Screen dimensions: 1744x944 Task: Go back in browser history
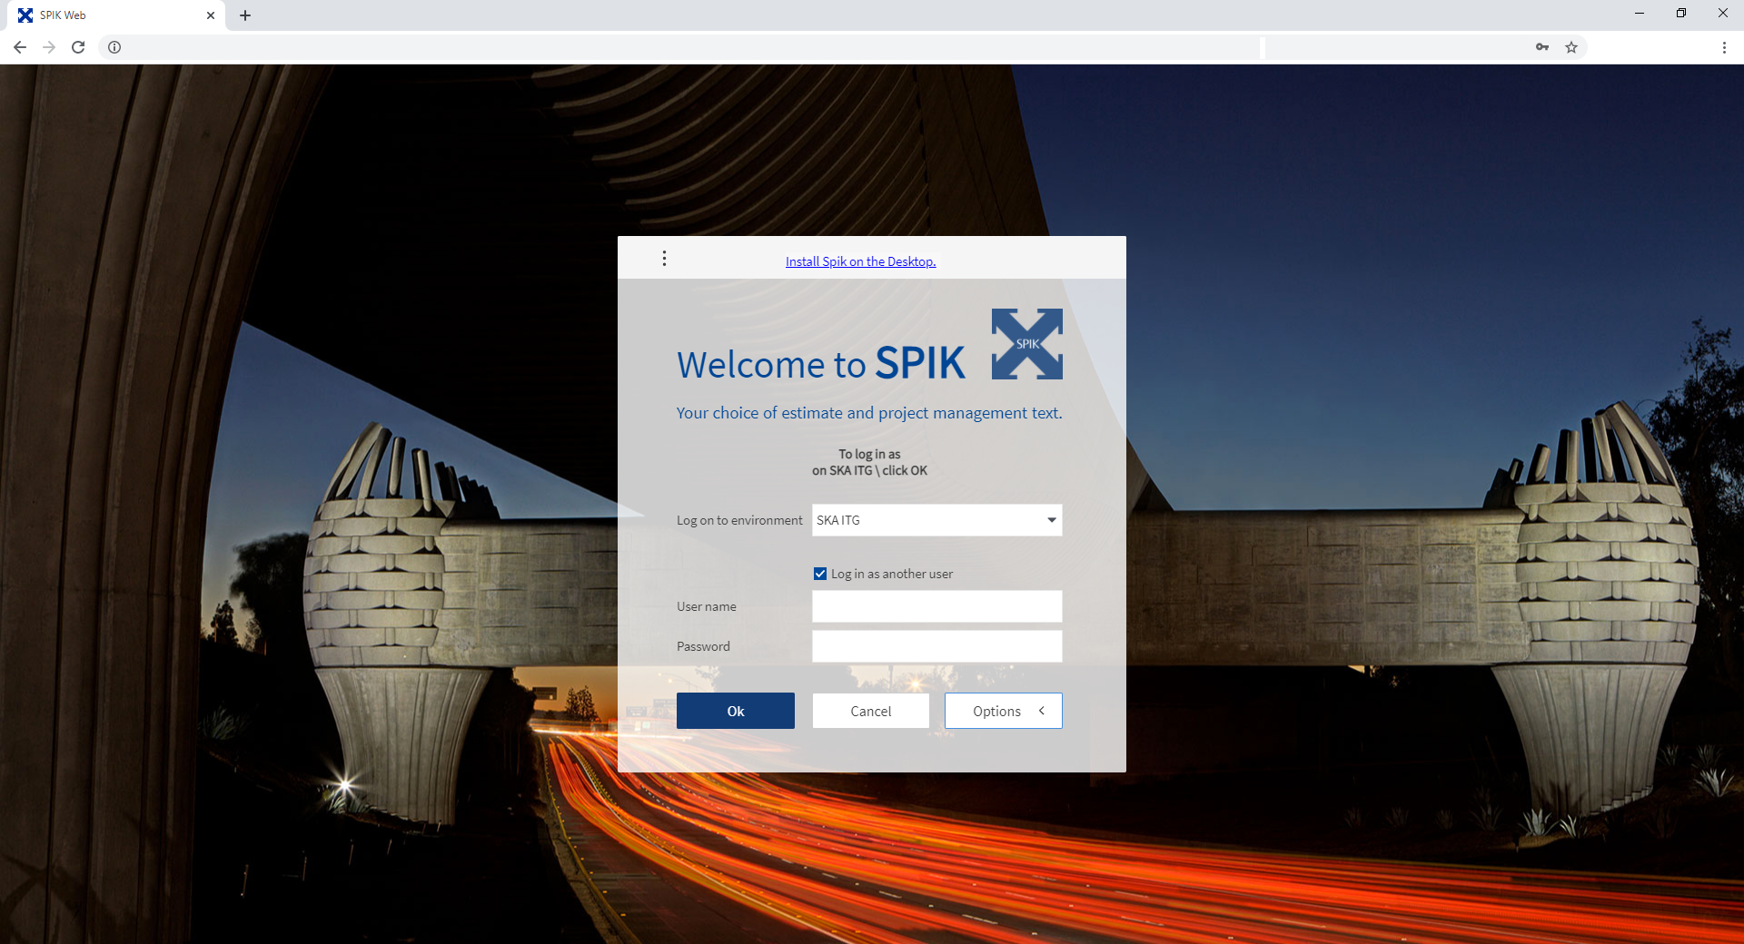[20, 47]
